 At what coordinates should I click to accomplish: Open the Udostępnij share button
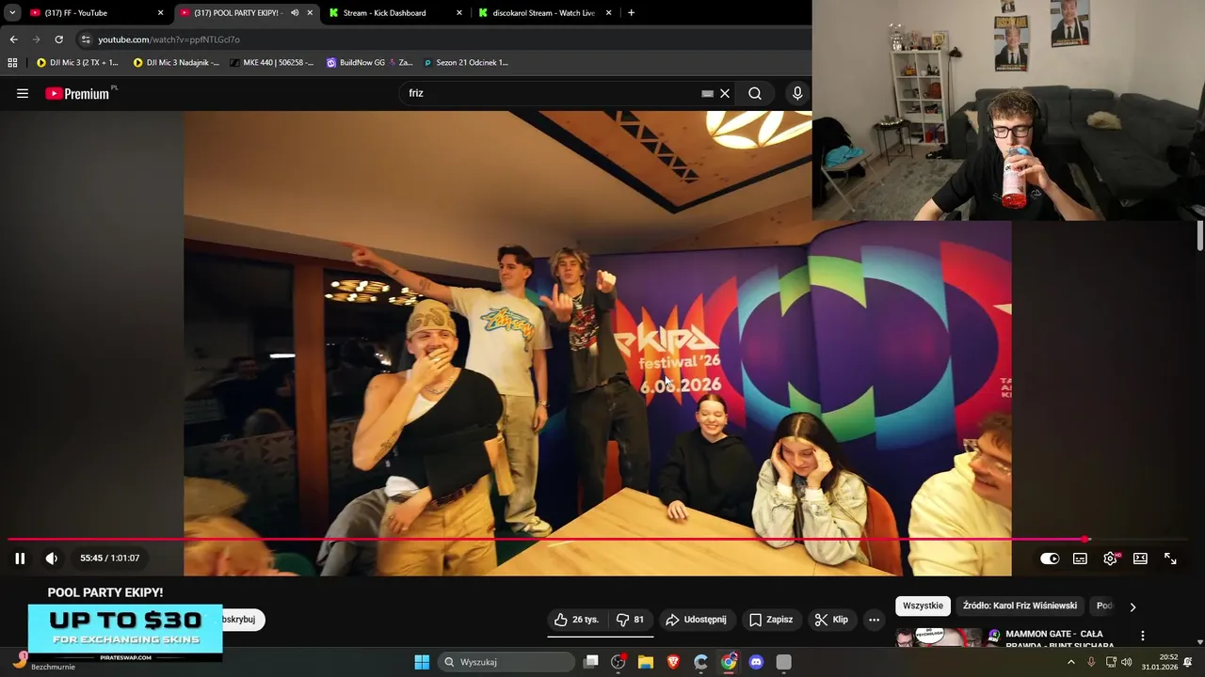697,620
